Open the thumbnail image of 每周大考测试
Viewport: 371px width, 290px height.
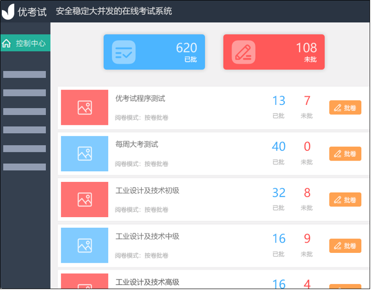85,154
